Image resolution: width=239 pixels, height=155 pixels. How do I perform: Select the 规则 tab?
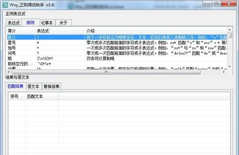pos(31,23)
